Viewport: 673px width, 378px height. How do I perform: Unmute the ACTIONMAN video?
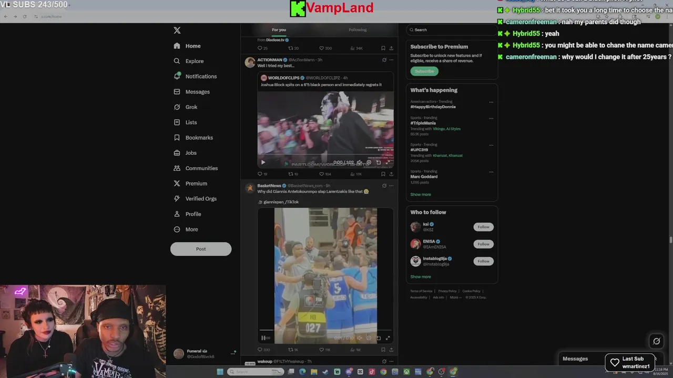point(359,162)
